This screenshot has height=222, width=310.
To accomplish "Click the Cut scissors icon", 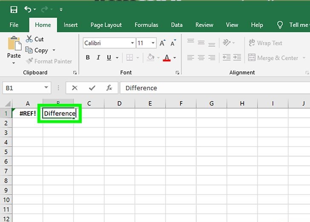I will click(29, 39).
